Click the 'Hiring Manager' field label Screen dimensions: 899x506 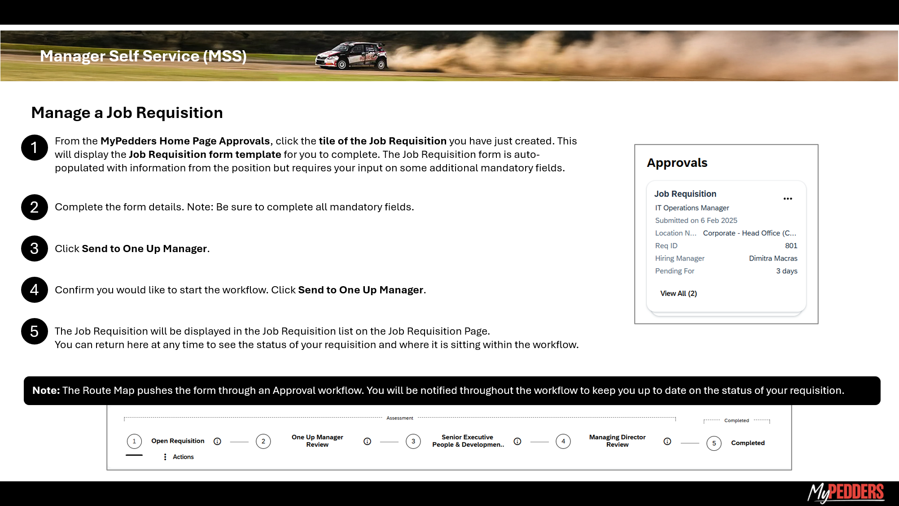[680, 258]
